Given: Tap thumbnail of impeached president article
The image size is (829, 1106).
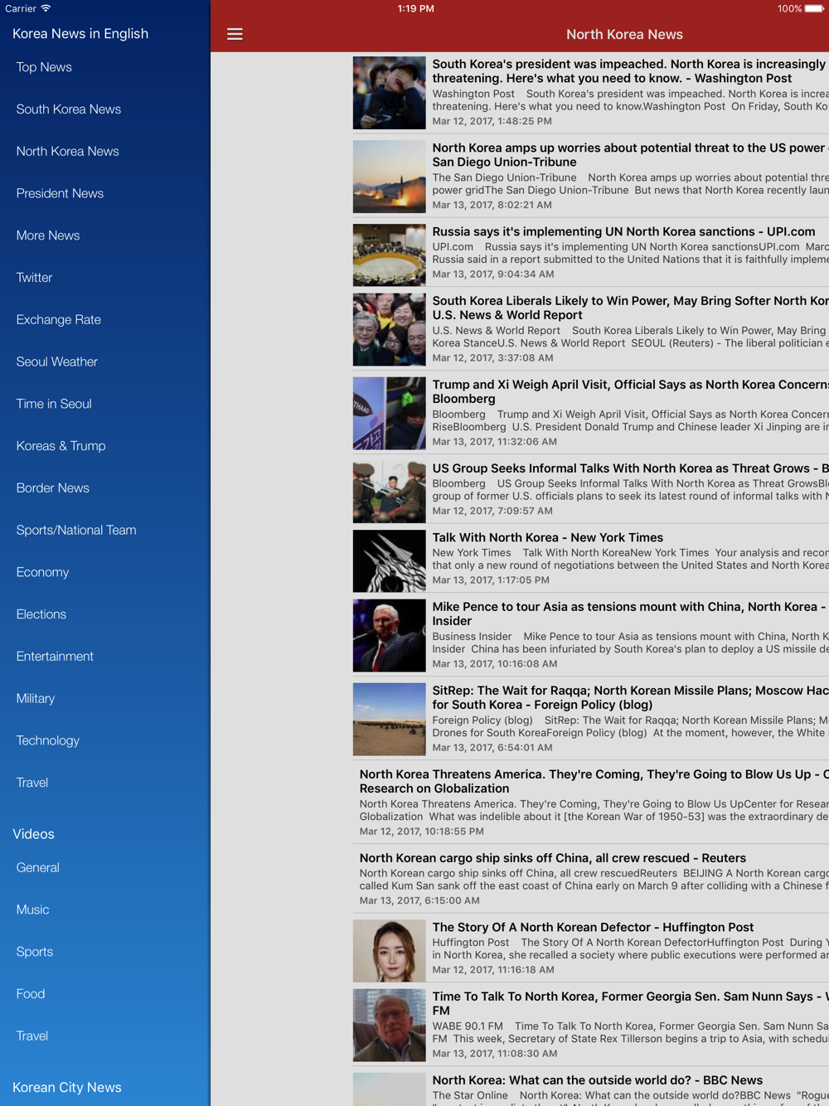Looking at the screenshot, I should click(x=389, y=93).
